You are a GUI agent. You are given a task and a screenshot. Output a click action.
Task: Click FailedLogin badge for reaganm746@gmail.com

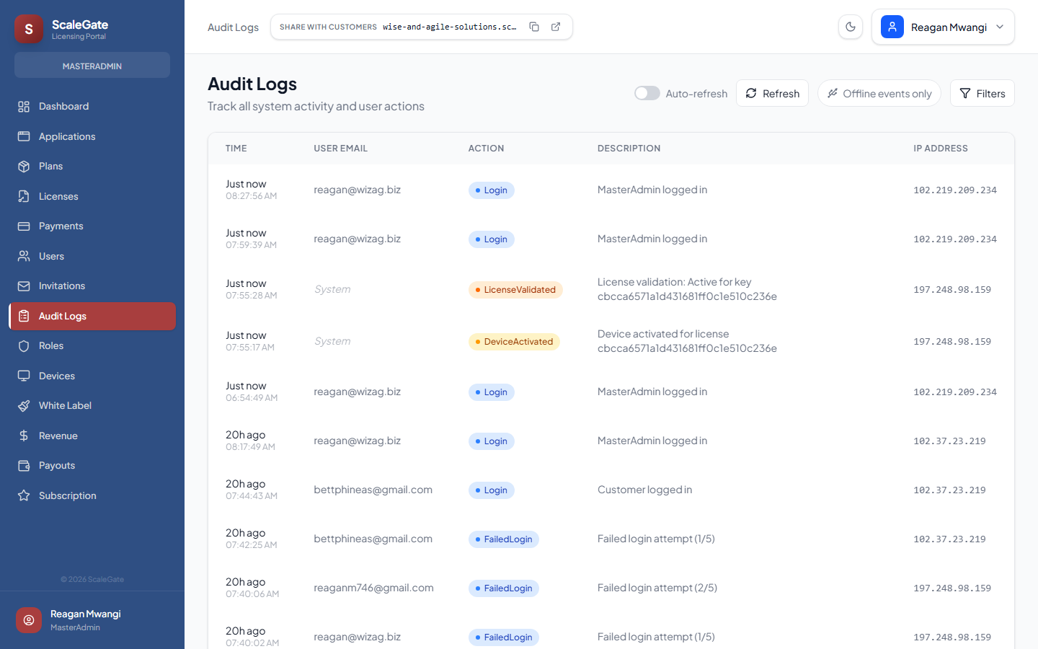[x=503, y=588]
